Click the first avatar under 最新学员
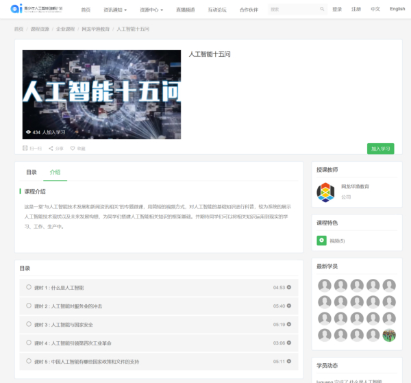This screenshot has width=411, height=383. 325,286
